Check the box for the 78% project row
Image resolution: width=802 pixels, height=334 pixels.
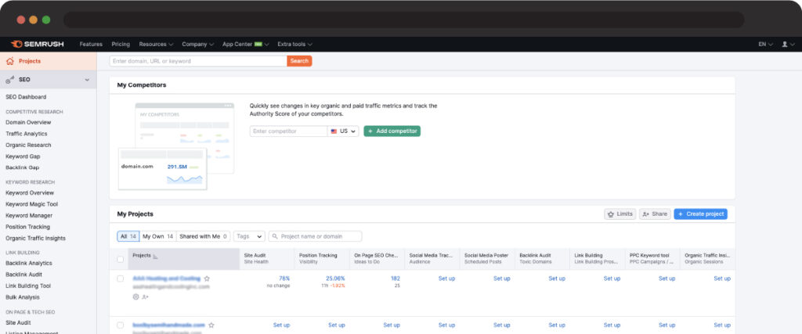(120, 278)
